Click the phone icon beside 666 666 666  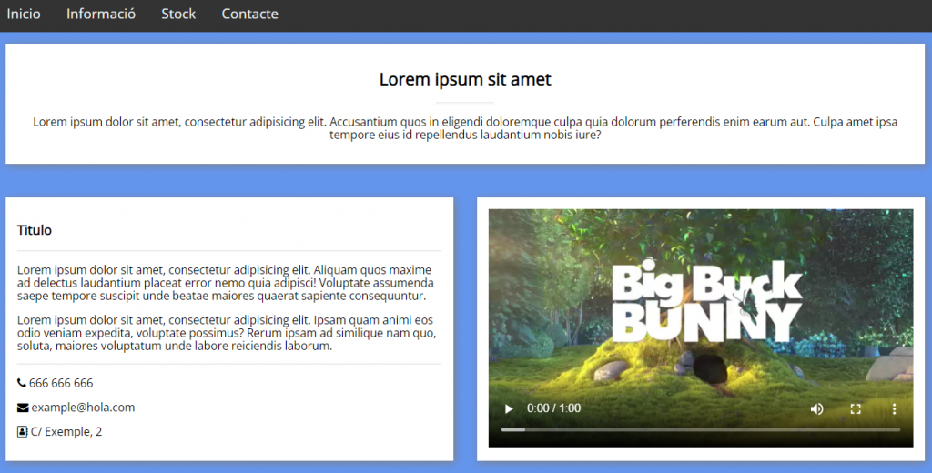pyautogui.click(x=22, y=383)
